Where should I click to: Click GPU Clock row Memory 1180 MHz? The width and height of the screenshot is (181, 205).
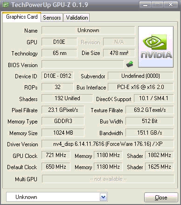click(108, 155)
